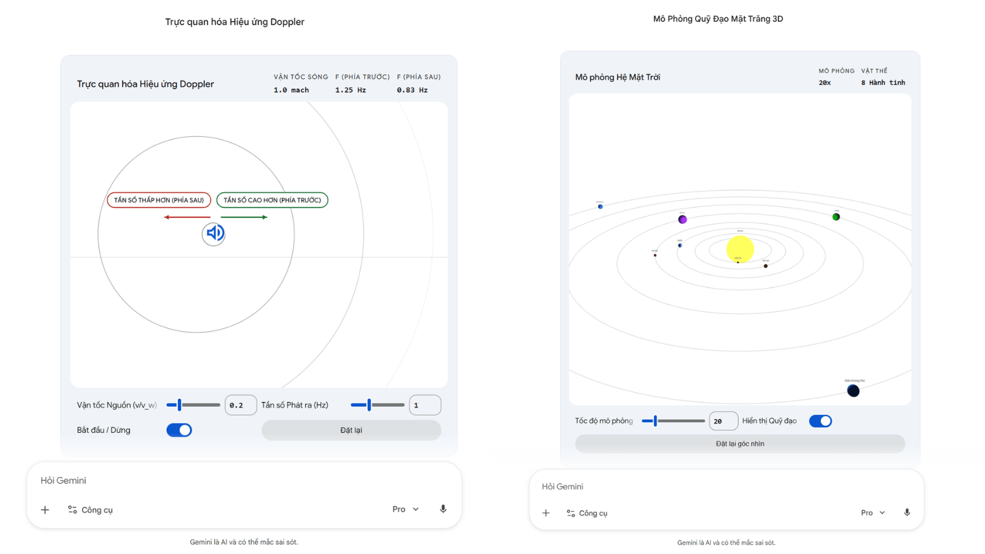Click the plus icon in right Gemini prompt
This screenshot has width=985, height=554.
[x=546, y=513]
